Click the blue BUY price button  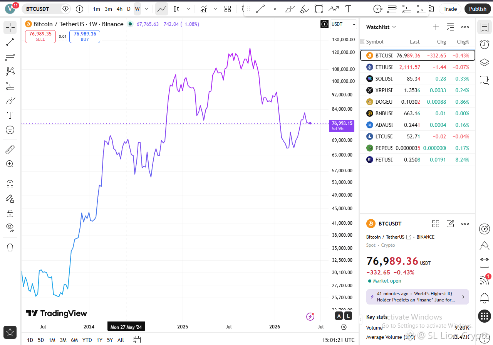click(x=85, y=37)
